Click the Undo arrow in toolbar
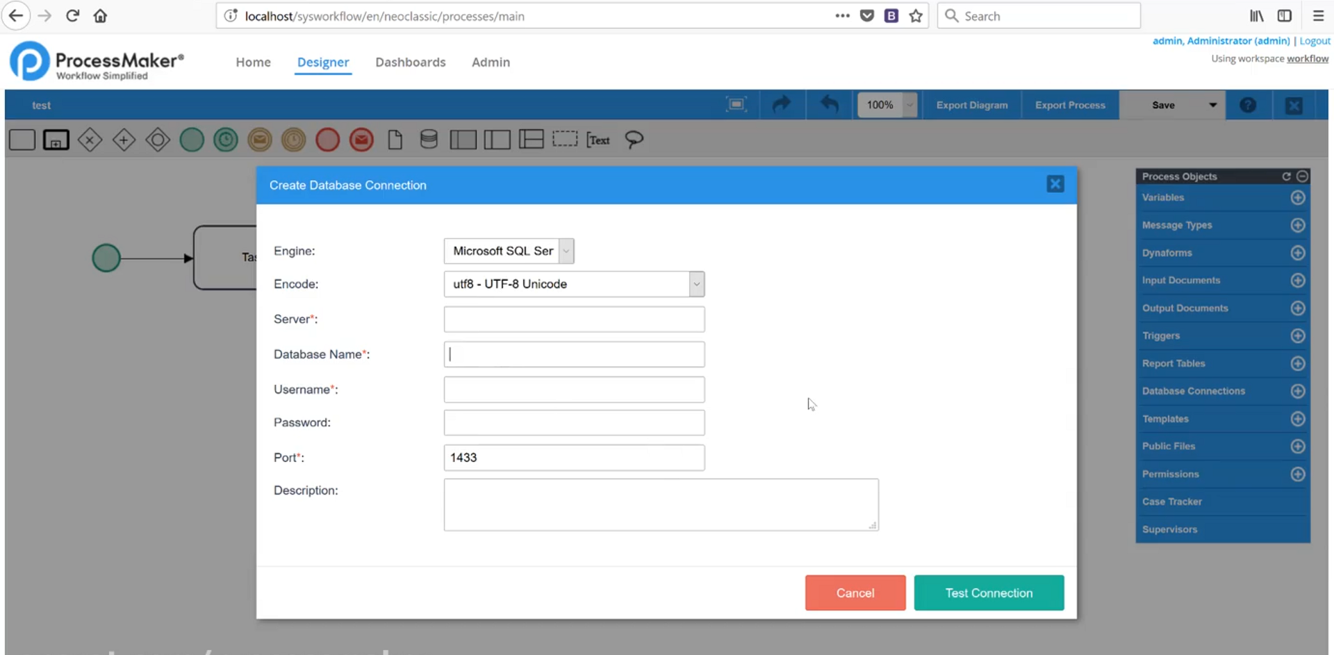Image resolution: width=1334 pixels, height=655 pixels. click(829, 105)
